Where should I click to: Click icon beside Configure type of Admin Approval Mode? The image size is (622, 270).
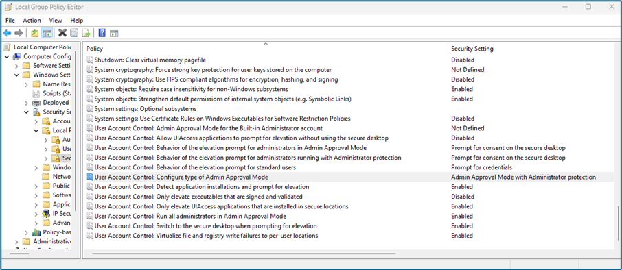pos(90,177)
